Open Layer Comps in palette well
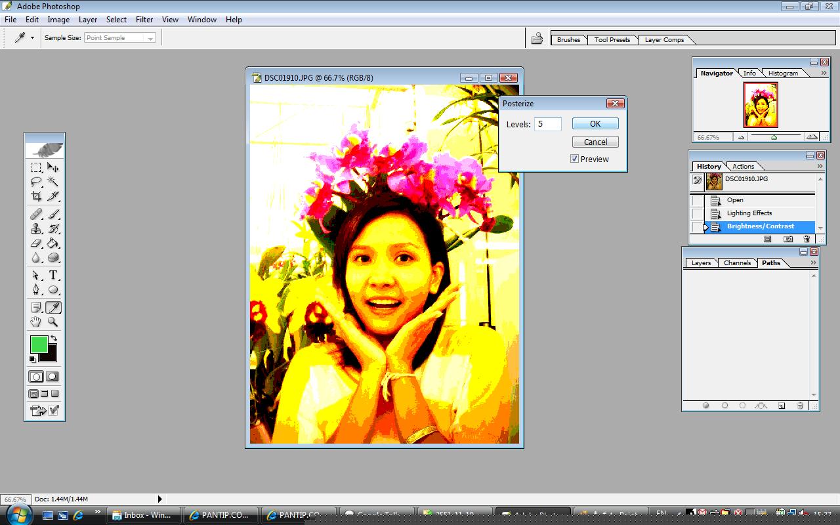The image size is (840, 525). tap(664, 39)
